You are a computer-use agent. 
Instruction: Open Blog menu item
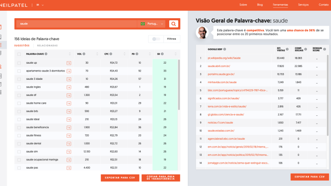260,5
